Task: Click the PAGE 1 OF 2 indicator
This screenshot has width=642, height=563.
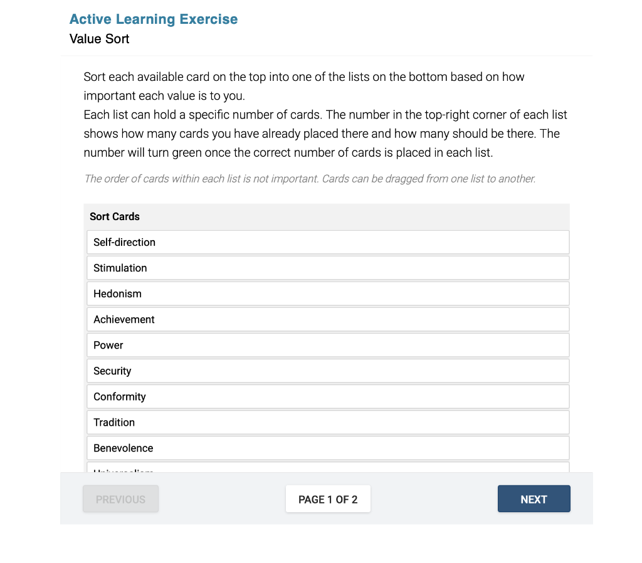Action: 328,498
